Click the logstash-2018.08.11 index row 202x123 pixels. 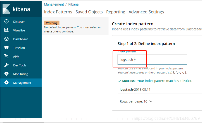pyautogui.click(x=160, y=89)
